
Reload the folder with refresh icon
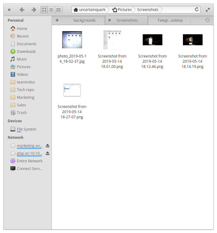point(197,9)
